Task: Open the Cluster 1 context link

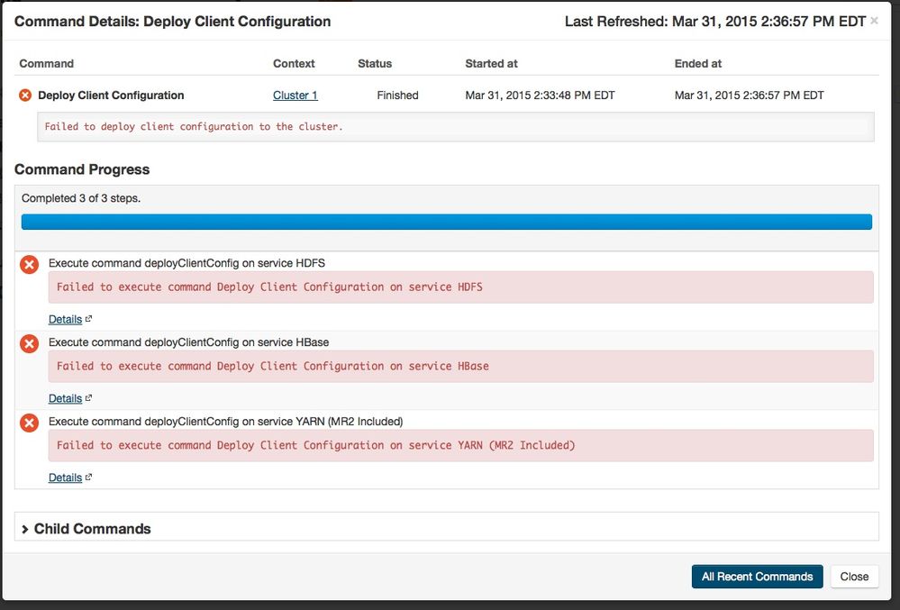Action: pos(295,96)
